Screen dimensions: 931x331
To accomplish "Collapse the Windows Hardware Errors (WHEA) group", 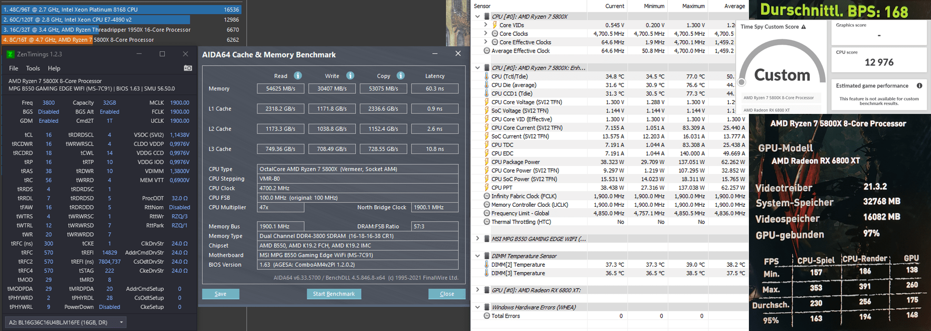I will 477,307.
